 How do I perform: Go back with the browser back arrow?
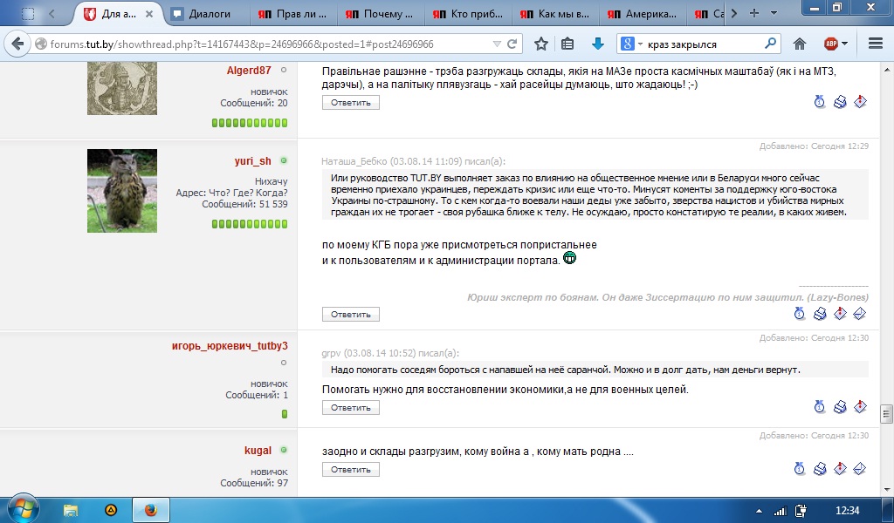[x=17, y=44]
